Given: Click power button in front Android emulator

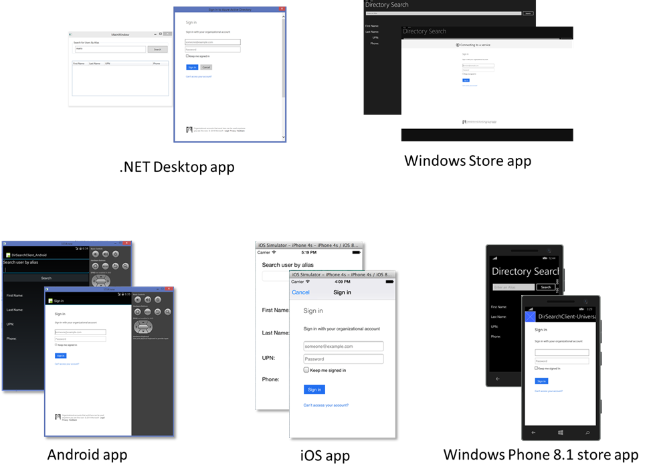Looking at the screenshot, I should coord(158,300).
